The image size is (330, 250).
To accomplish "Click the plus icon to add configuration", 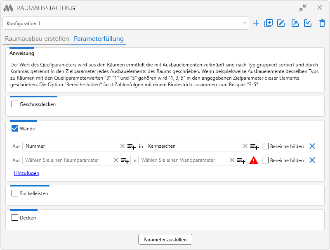I will tap(256, 24).
